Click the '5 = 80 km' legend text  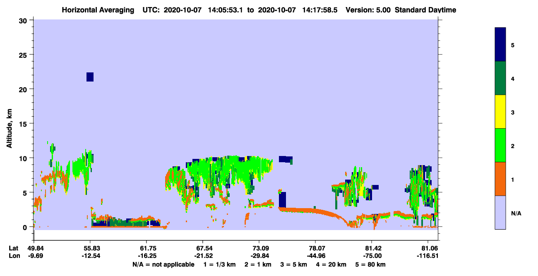370,264
